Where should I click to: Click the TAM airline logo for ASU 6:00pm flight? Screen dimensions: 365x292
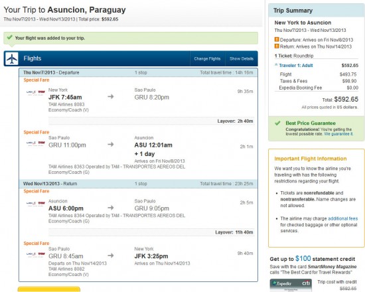tap(35, 204)
